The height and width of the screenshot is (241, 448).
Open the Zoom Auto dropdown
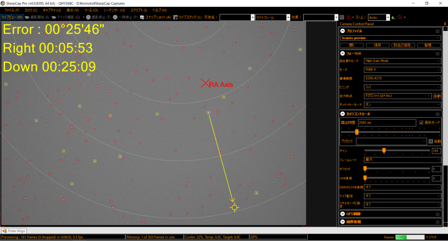coord(379,17)
